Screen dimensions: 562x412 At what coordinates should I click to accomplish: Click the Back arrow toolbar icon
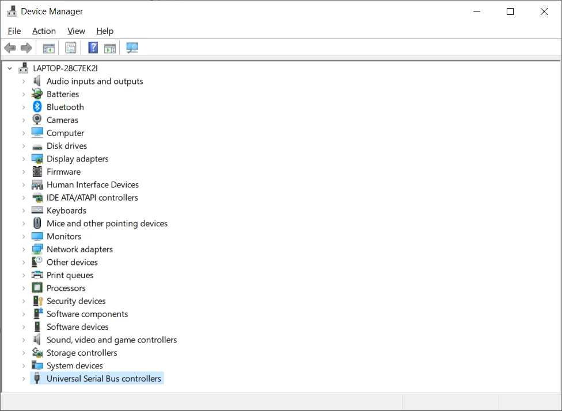coord(10,48)
